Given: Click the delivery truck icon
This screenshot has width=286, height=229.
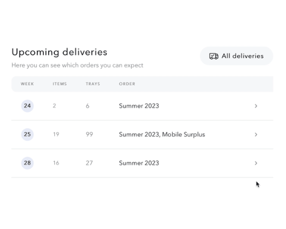Looking at the screenshot, I should pyautogui.click(x=214, y=56).
